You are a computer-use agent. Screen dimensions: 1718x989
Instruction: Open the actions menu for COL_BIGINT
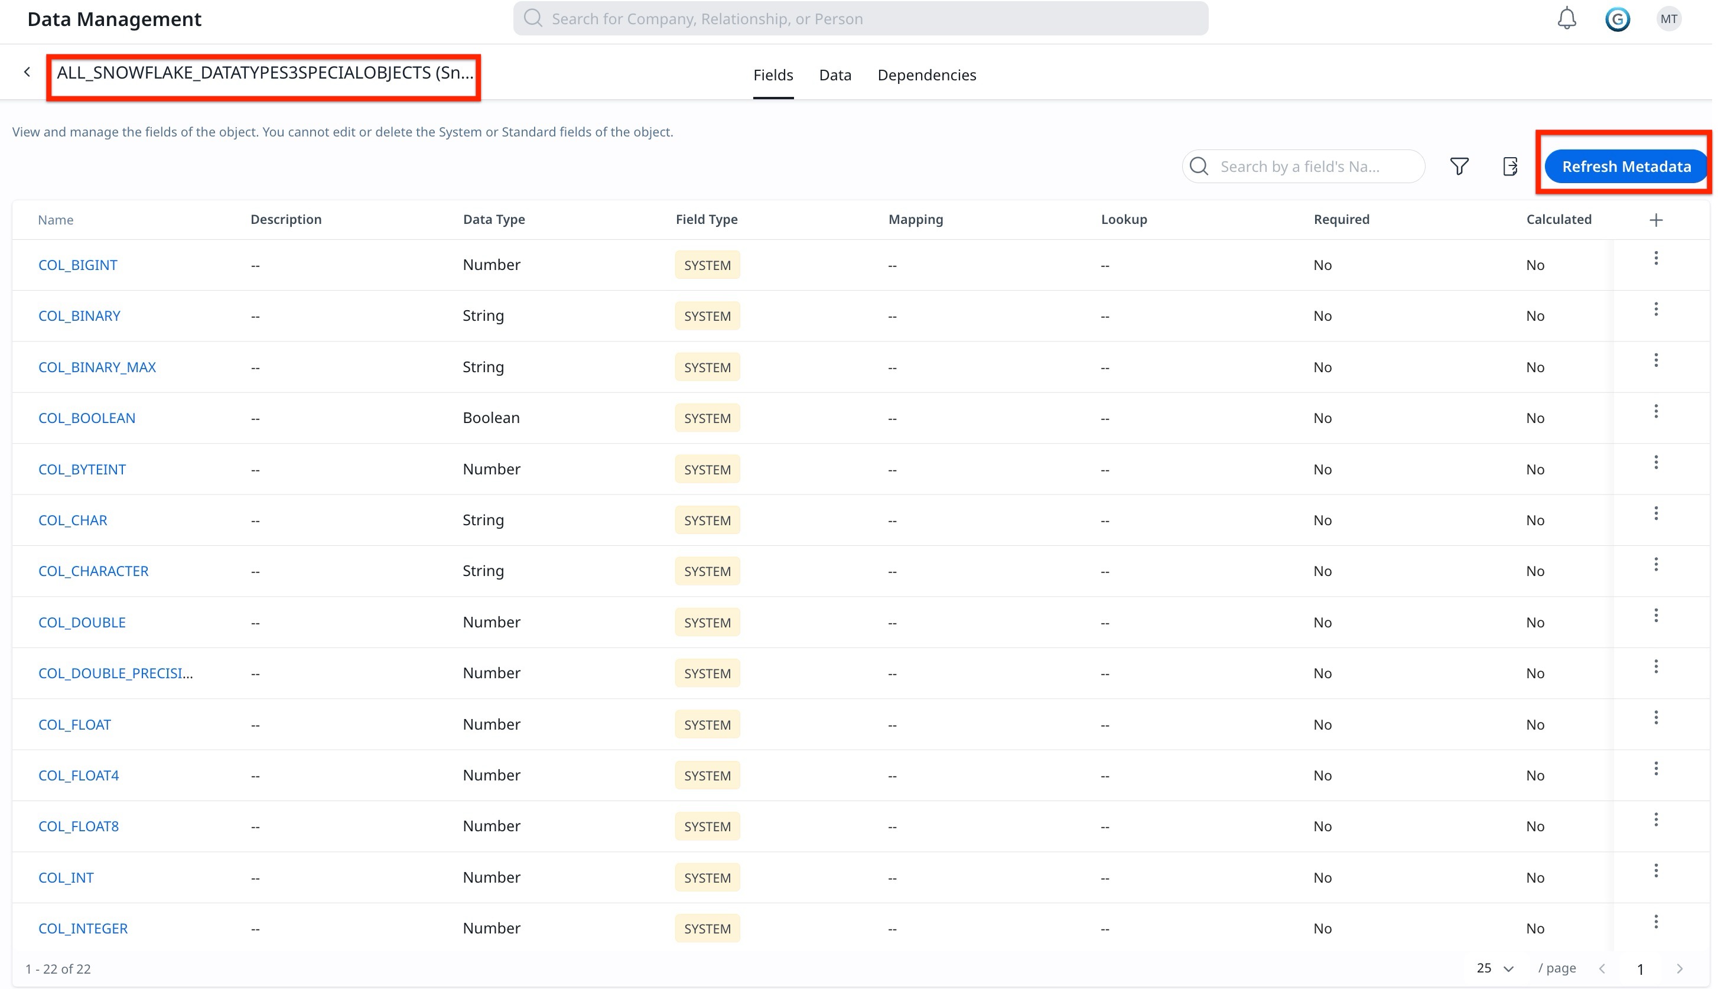tap(1655, 258)
